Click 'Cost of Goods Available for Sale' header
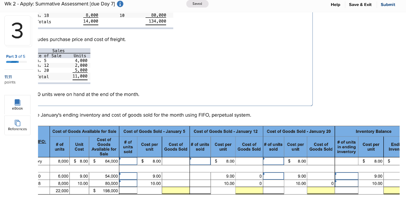 point(84,131)
